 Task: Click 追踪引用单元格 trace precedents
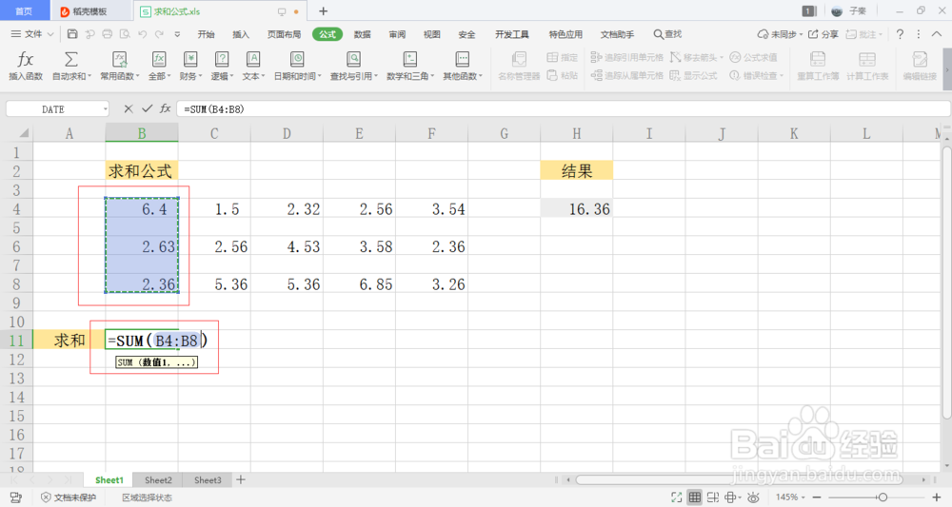[627, 57]
